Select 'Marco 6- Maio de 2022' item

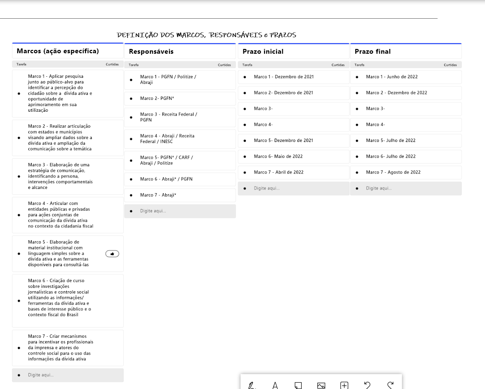tap(278, 156)
